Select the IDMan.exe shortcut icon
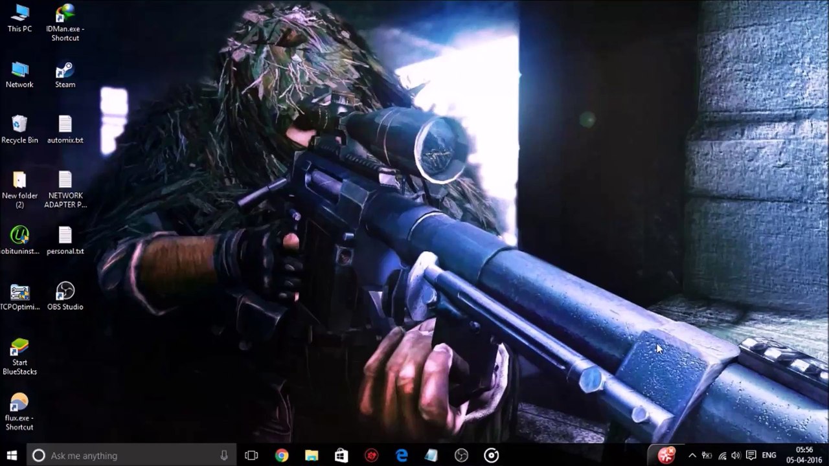The image size is (829, 466). 65,23
